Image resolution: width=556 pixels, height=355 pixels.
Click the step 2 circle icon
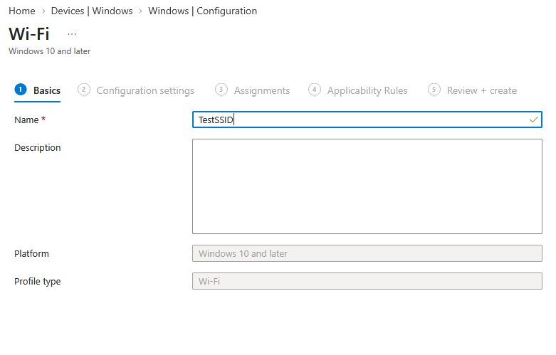tap(84, 90)
